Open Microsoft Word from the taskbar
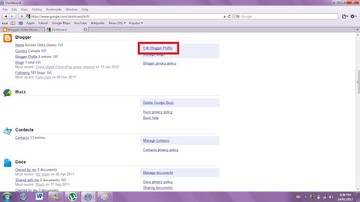The image size is (360, 202). point(39,197)
